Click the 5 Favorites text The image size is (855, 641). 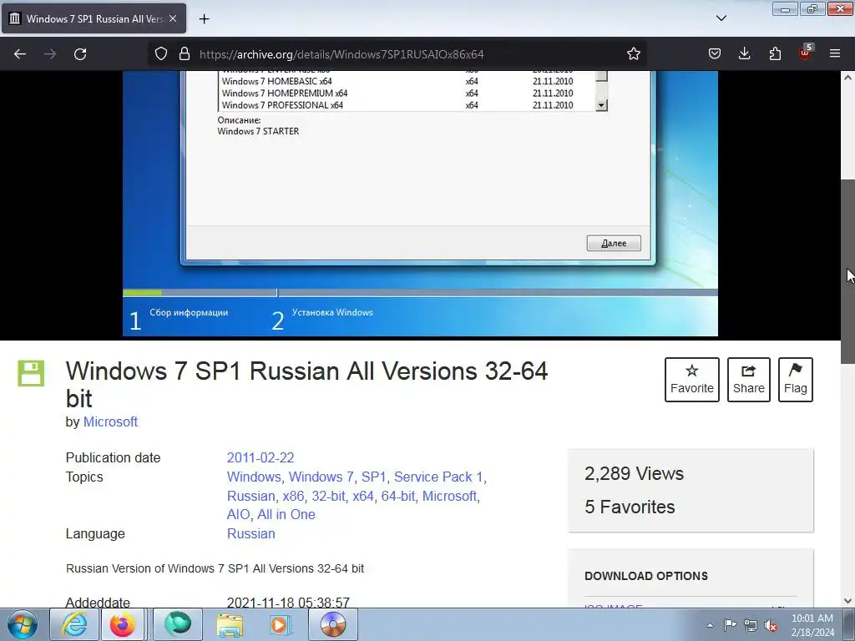(630, 507)
